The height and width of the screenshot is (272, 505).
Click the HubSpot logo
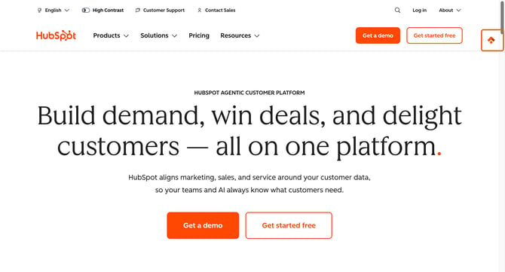tap(56, 35)
